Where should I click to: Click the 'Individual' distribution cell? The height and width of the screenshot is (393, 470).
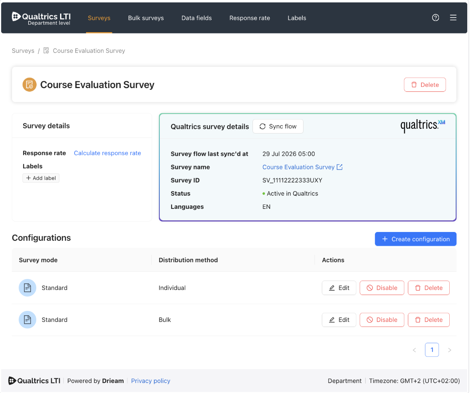tap(172, 288)
